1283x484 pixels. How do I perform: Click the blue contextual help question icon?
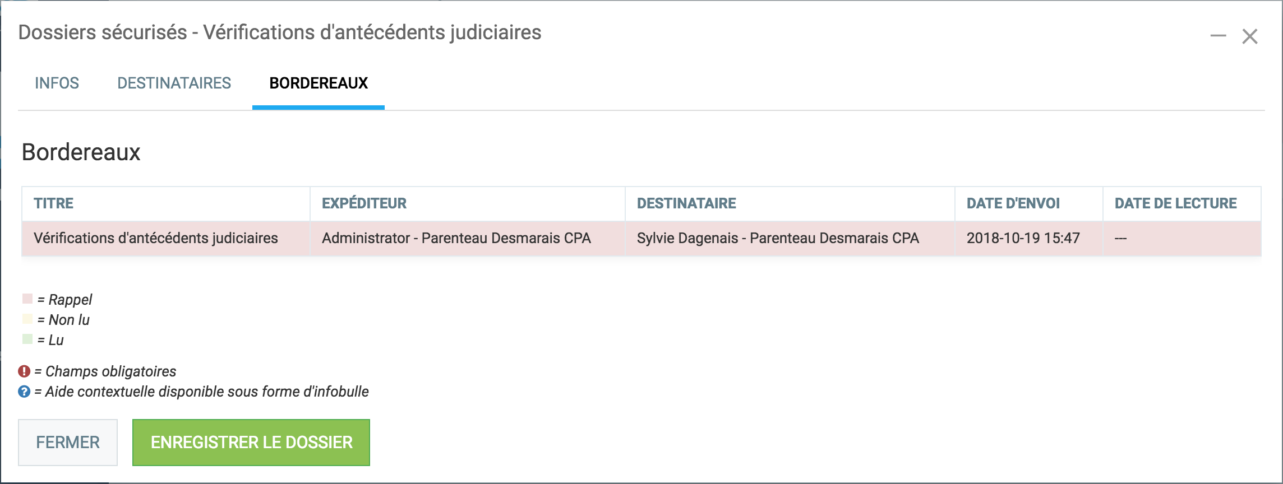24,392
